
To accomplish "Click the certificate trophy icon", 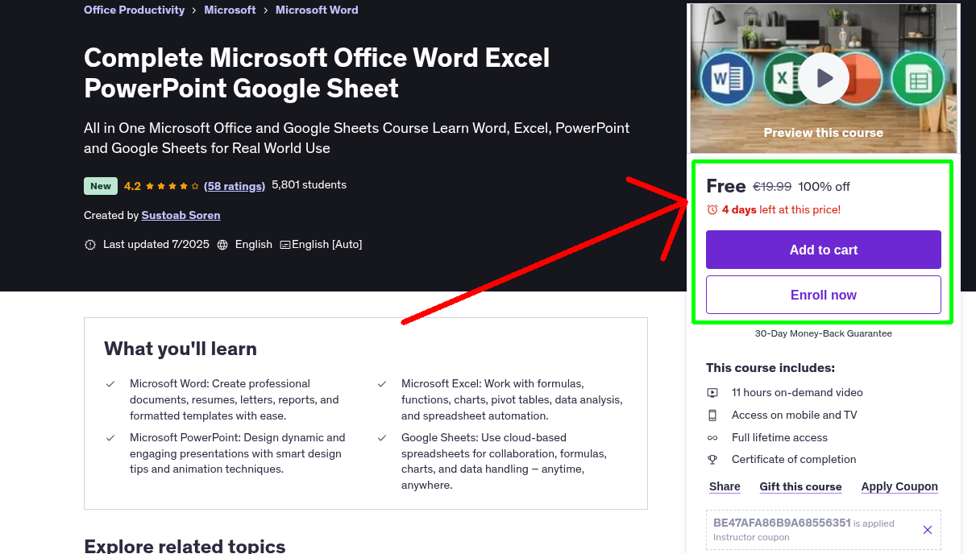I will point(712,460).
